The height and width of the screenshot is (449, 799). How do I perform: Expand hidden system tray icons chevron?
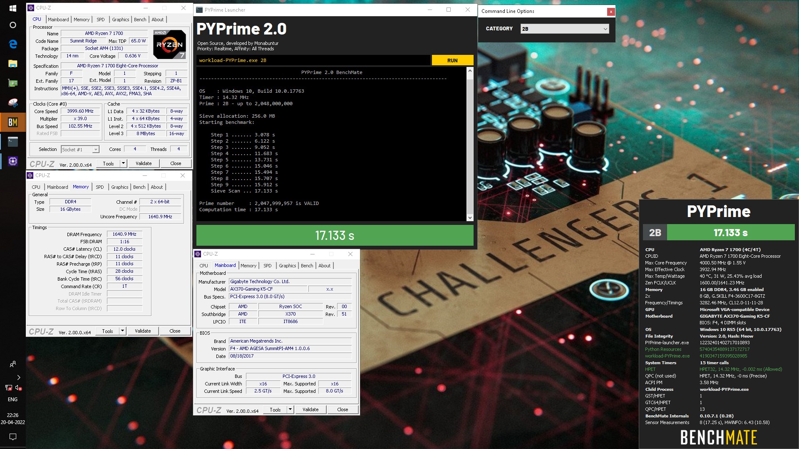(x=18, y=377)
